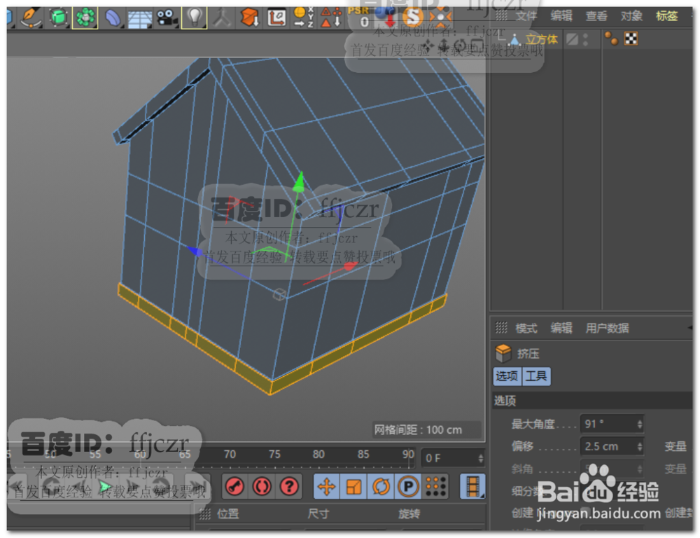This screenshot has width=700, height=538.
Task: Open 文件 menu in object manager
Action: tap(526, 17)
